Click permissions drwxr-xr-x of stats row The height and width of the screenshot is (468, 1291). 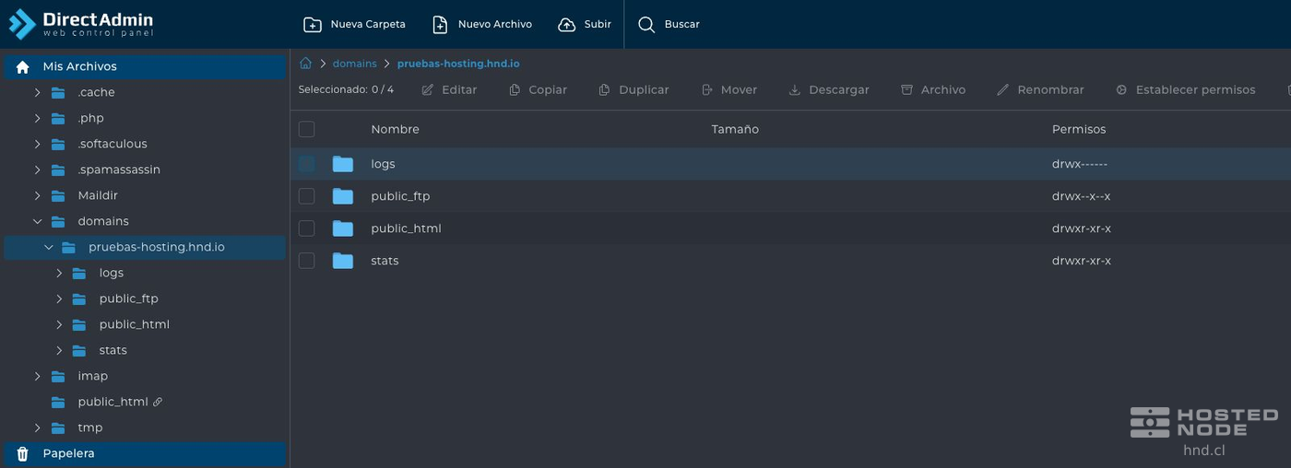1082,261
